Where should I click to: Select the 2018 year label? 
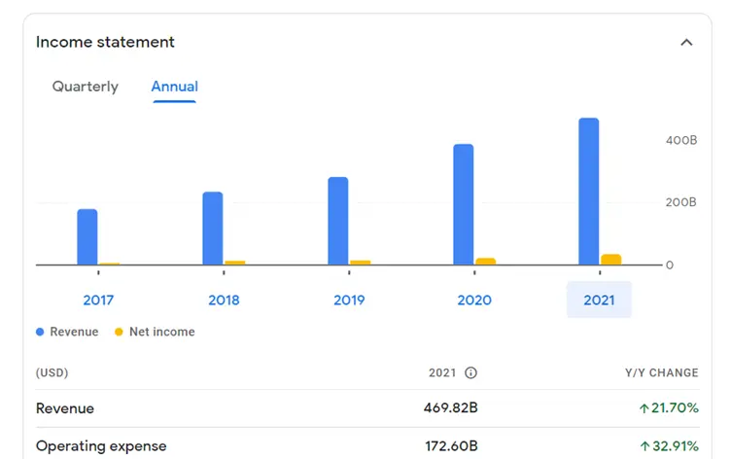tap(224, 300)
